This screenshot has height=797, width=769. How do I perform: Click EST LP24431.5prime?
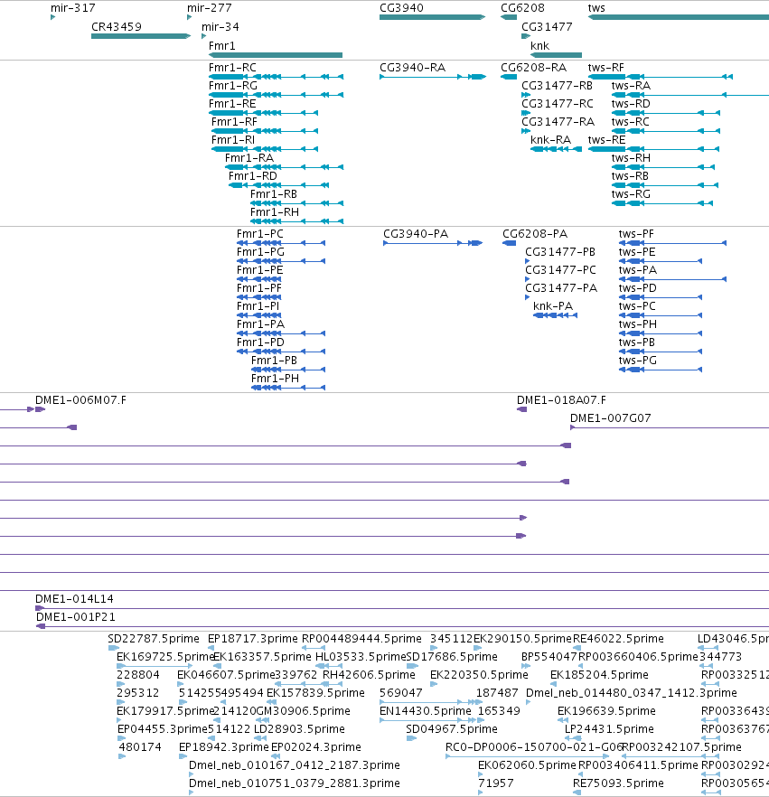tap(609, 729)
